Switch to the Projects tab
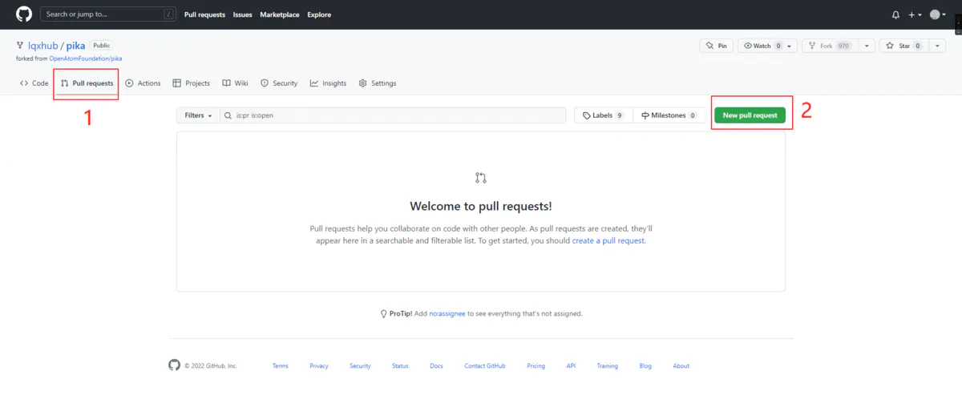This screenshot has width=962, height=399. [192, 83]
